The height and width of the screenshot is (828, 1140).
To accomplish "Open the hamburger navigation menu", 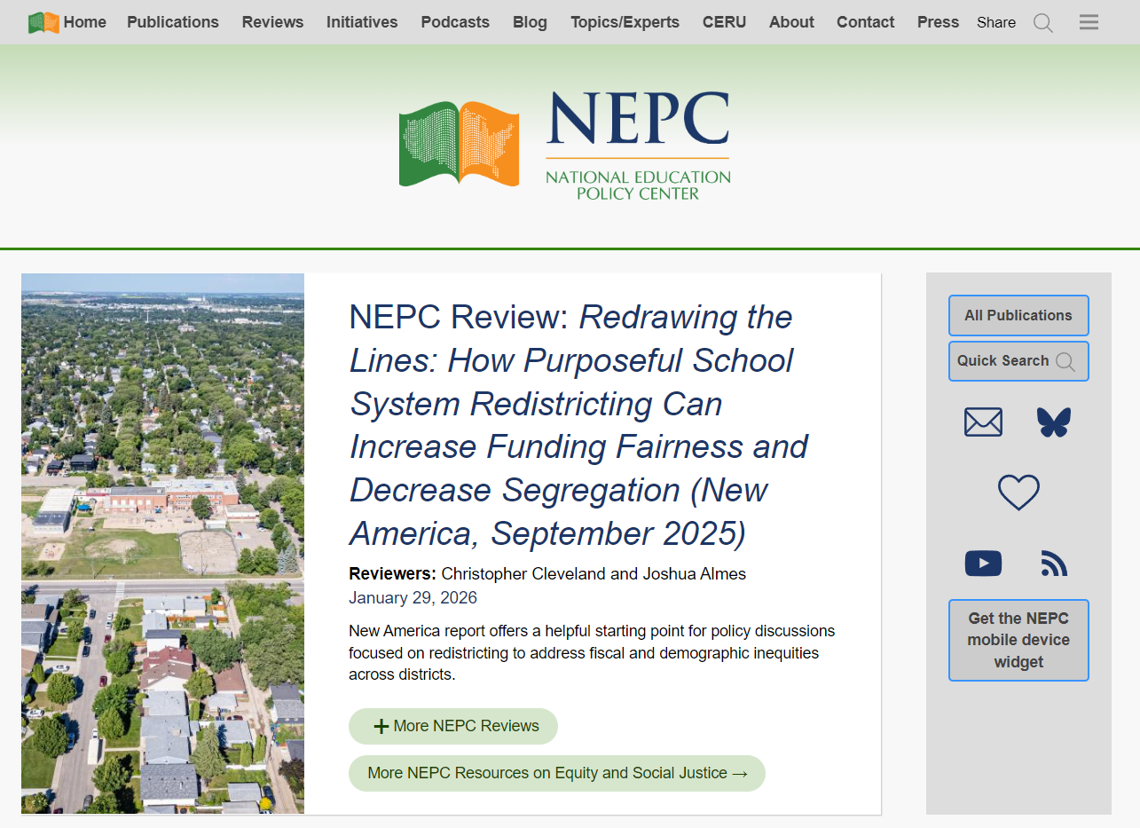I will 1089,22.
